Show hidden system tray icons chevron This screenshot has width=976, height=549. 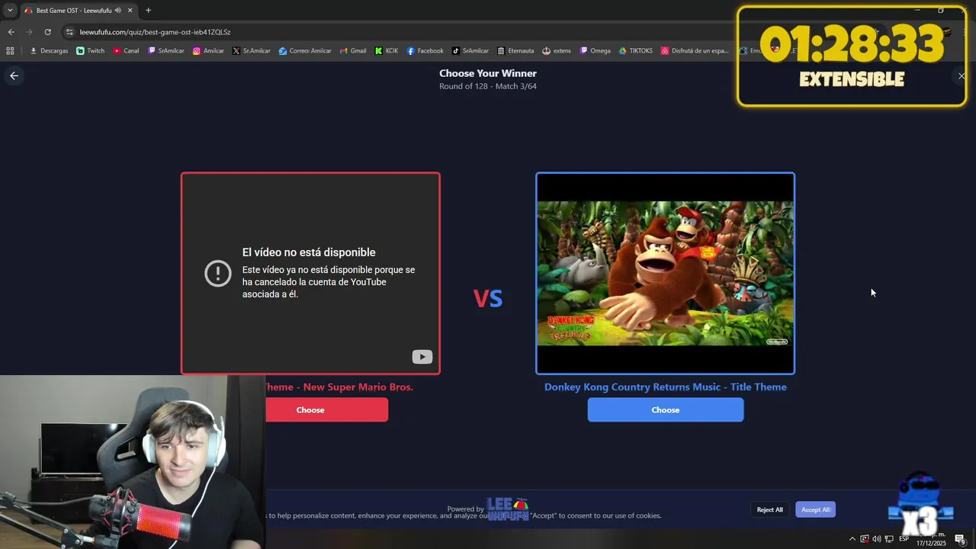[852, 539]
